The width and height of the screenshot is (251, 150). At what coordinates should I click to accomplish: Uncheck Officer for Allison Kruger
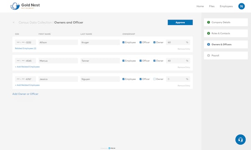[x=141, y=42]
